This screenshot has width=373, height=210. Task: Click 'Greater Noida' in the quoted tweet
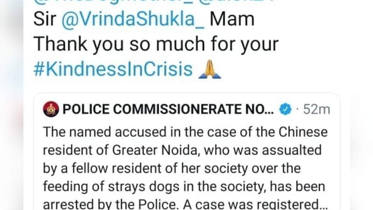[155, 150]
